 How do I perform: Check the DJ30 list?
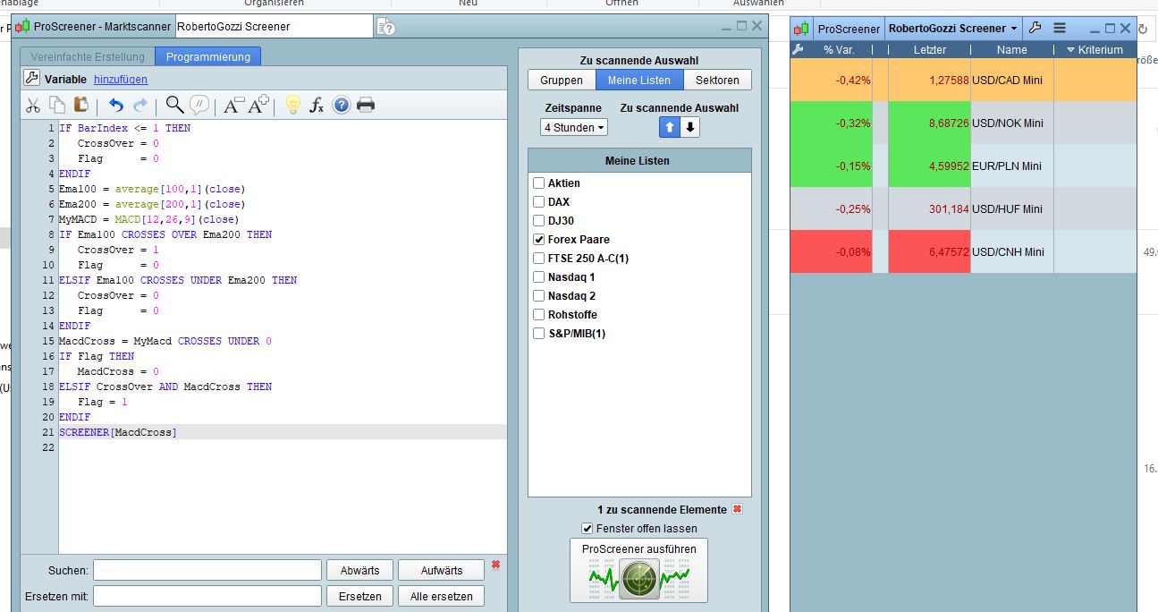click(x=538, y=220)
